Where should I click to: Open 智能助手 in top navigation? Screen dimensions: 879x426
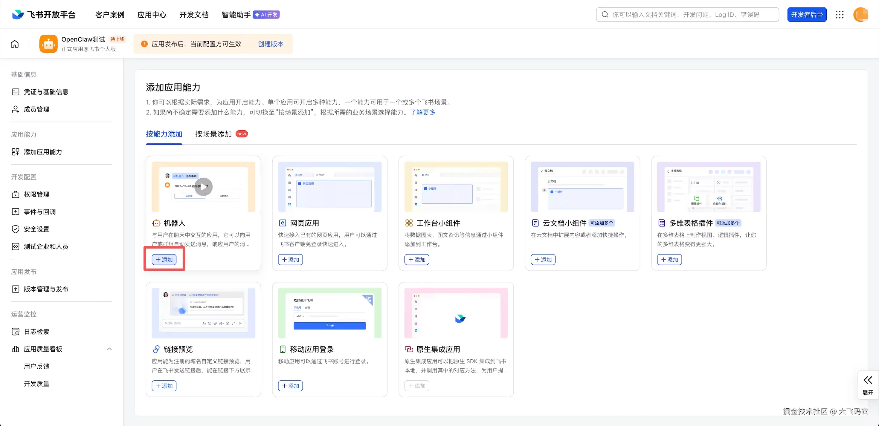(236, 15)
